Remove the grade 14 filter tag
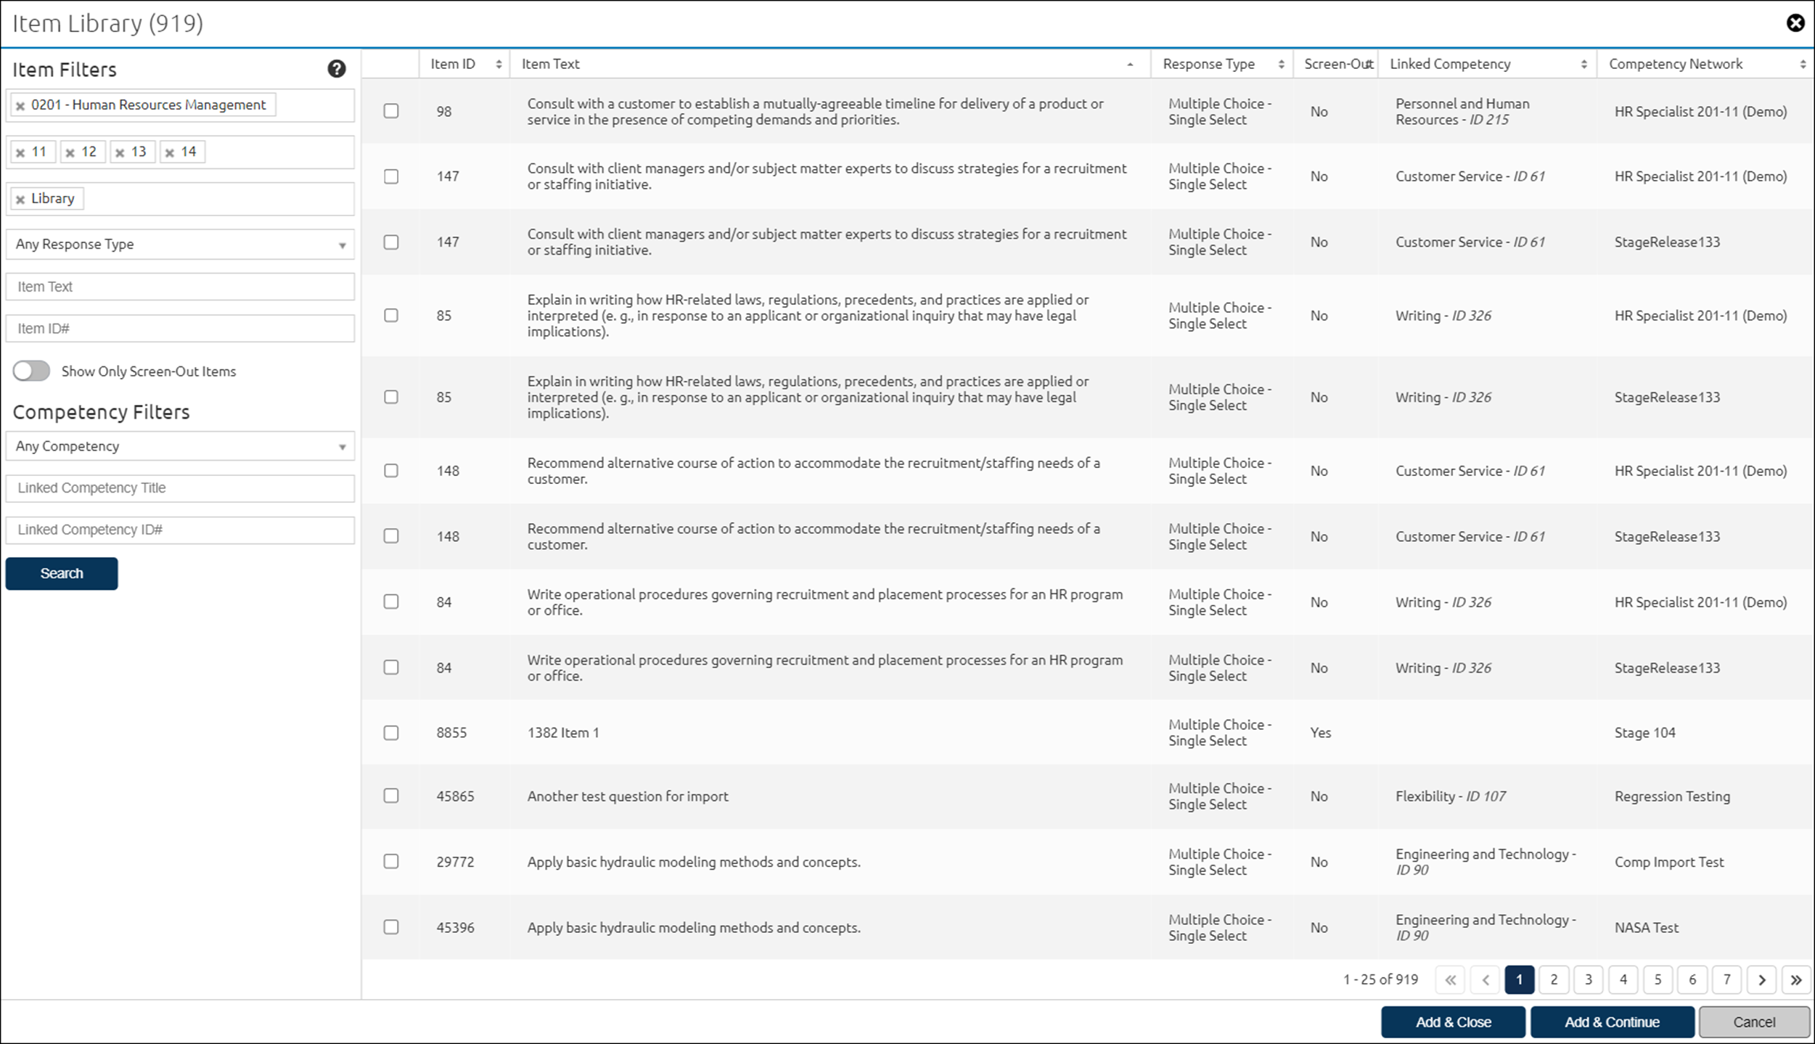This screenshot has height=1044, width=1815. [170, 152]
